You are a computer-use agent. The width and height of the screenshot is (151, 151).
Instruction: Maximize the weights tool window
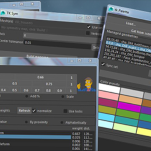(79, 60)
